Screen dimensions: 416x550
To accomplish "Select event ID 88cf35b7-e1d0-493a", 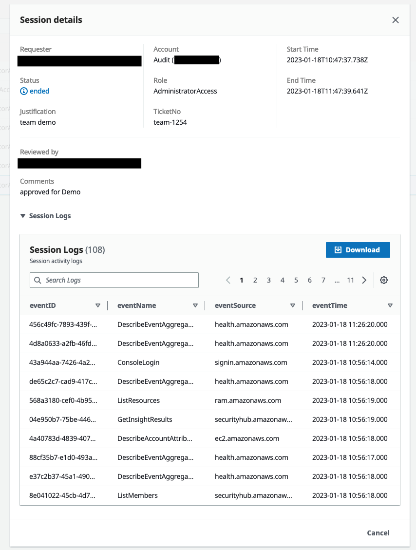I will 63,457.
